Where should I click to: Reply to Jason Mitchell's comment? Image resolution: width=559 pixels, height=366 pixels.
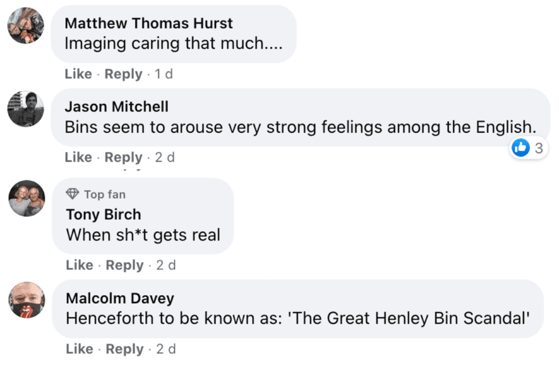[x=124, y=158]
